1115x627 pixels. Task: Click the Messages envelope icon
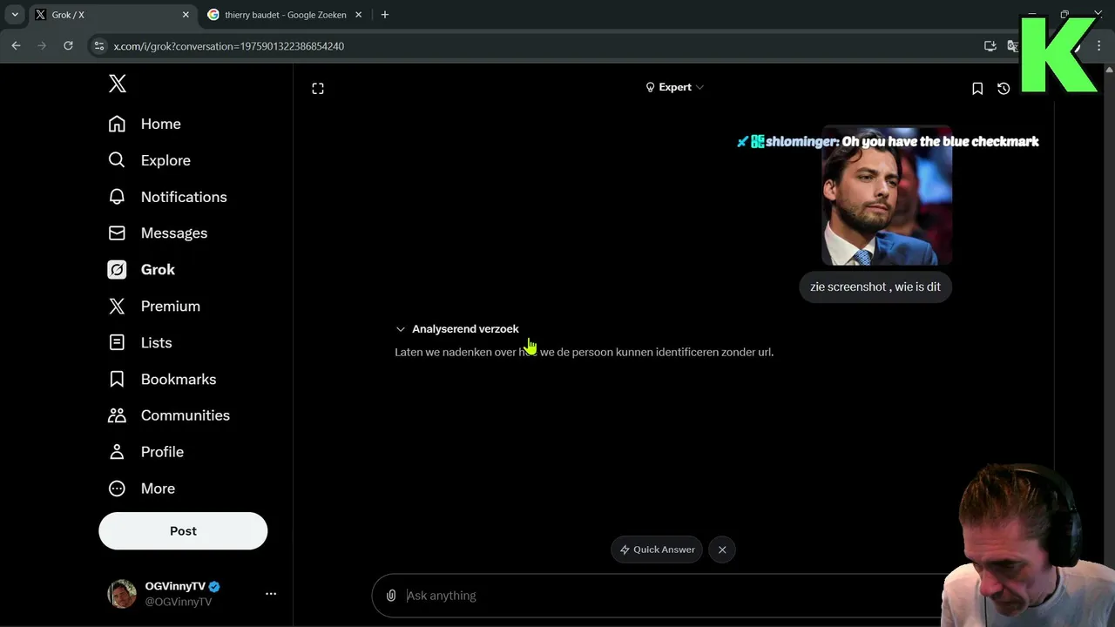(117, 233)
